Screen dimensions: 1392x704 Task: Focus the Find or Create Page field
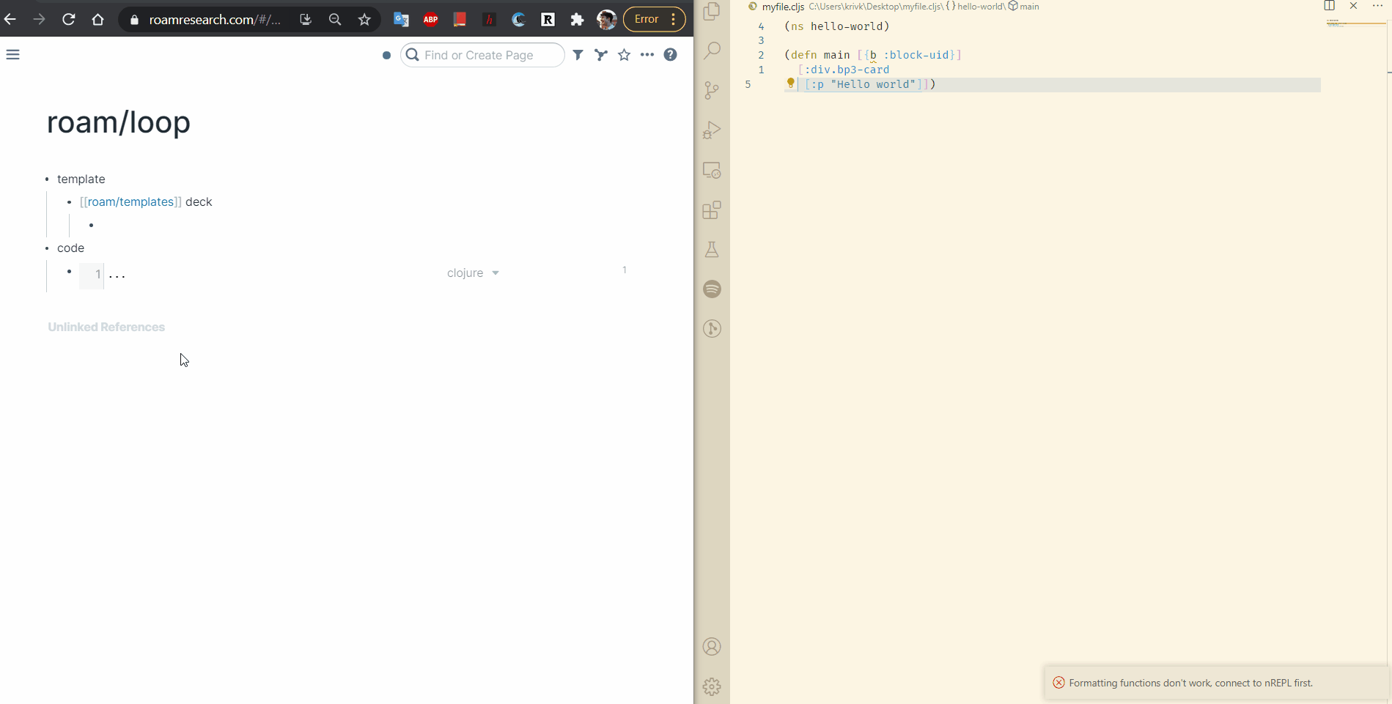[x=482, y=55]
